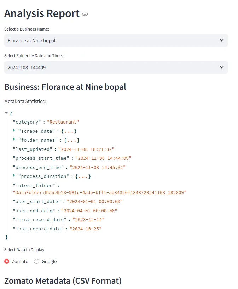Image resolution: width=238 pixels, height=289 pixels.
Task: Click the user_start_date value
Action: (94, 202)
